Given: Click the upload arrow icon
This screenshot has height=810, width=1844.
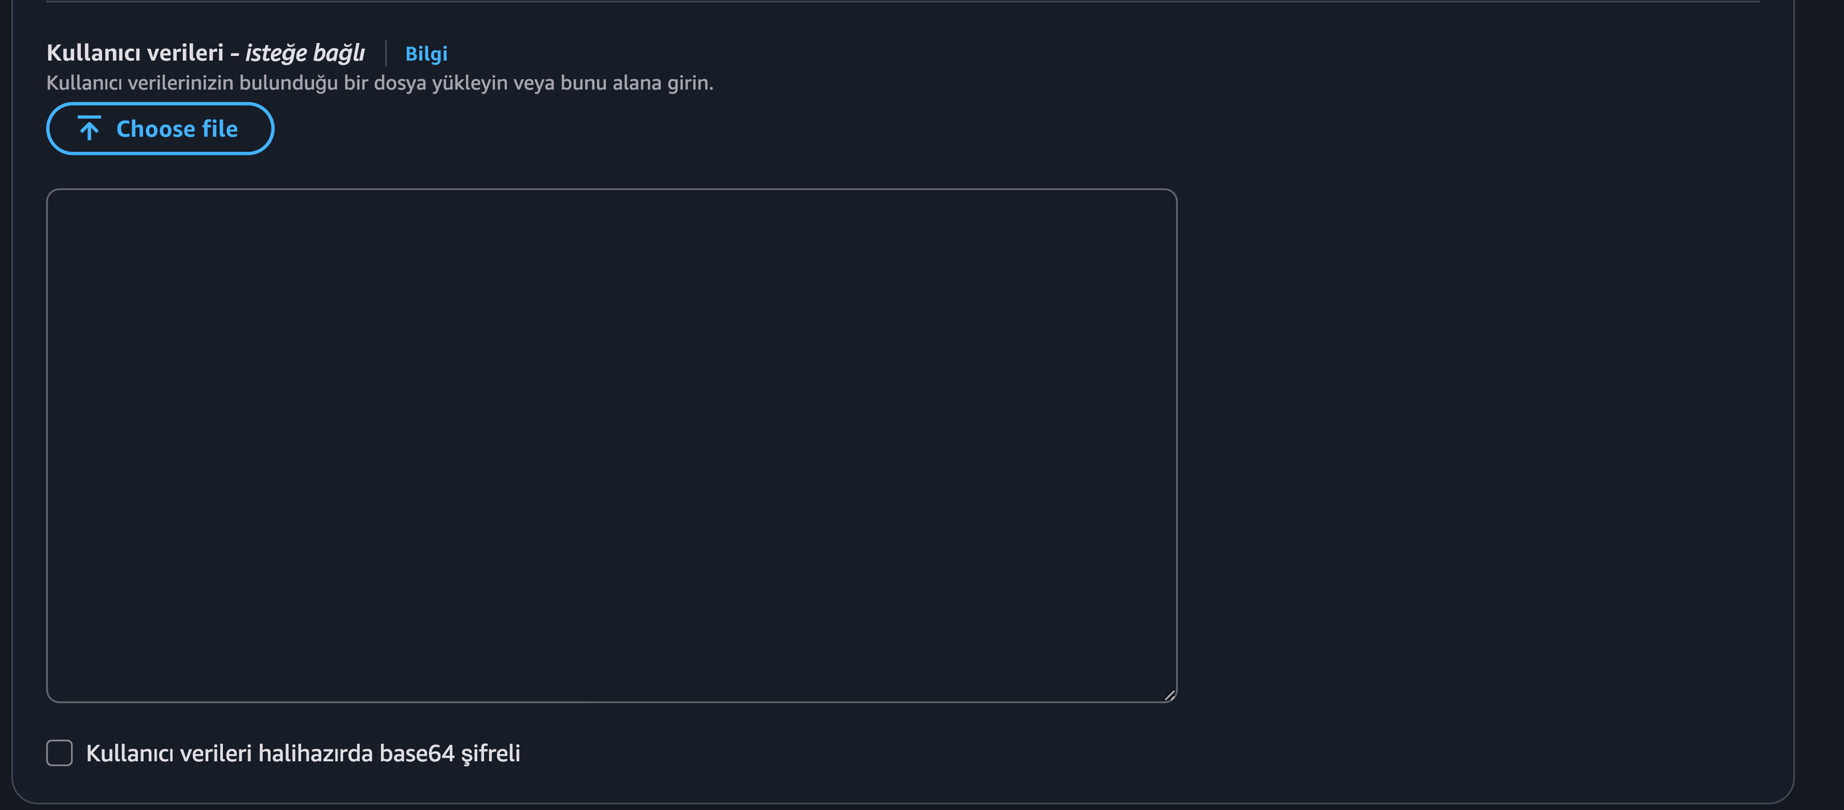Looking at the screenshot, I should (x=90, y=129).
